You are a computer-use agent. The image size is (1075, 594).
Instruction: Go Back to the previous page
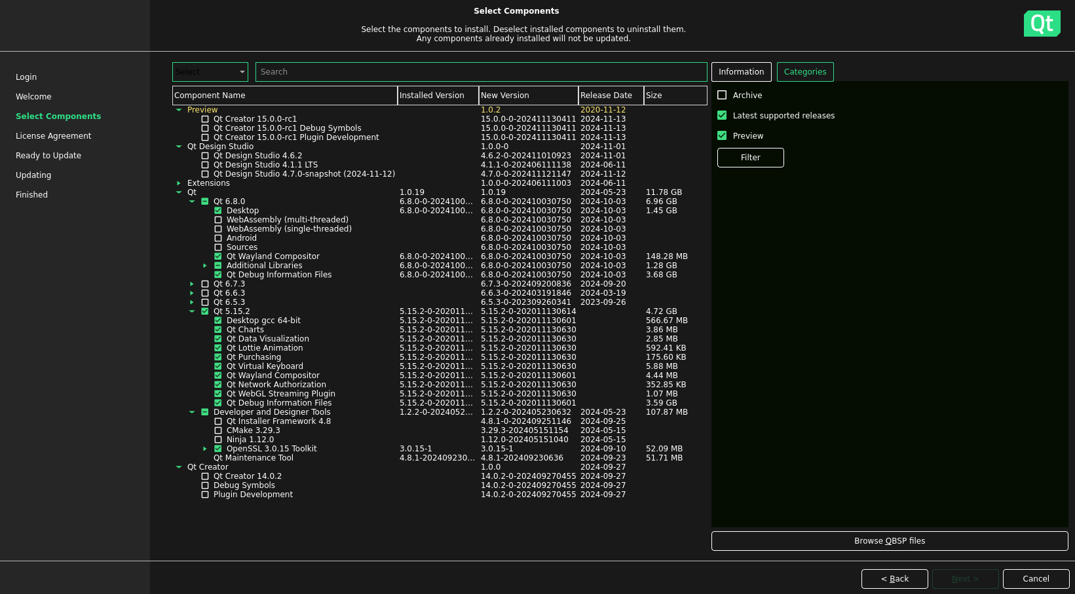[x=895, y=579]
